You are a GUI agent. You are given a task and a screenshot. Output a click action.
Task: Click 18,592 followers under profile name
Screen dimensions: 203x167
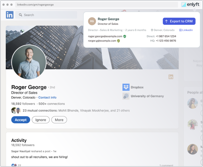pos(23,104)
